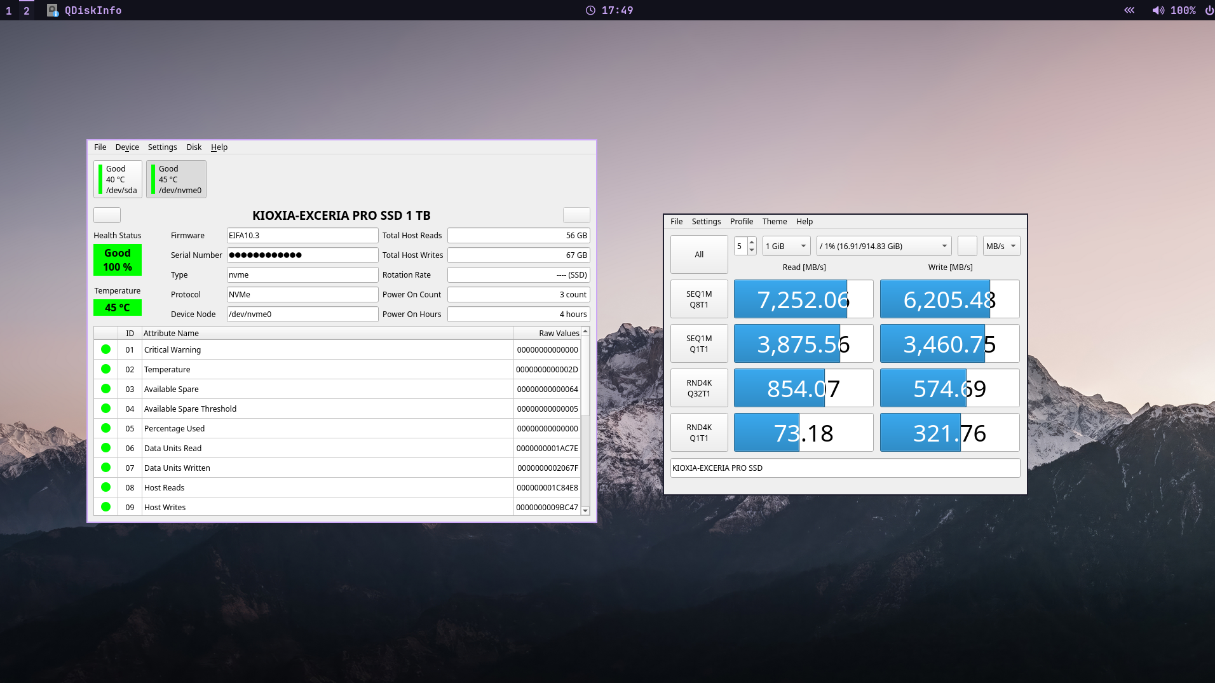Click the KIOXIA-EXCERIA PRO SSD comment field

(x=845, y=468)
